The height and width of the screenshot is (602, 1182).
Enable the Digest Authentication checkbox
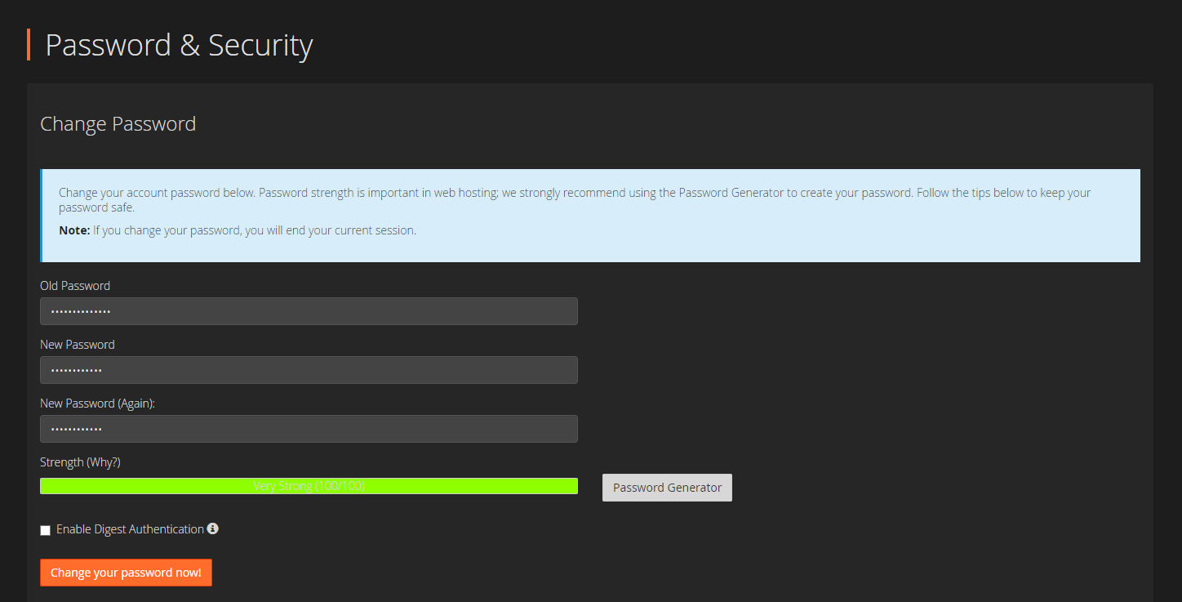coord(45,530)
